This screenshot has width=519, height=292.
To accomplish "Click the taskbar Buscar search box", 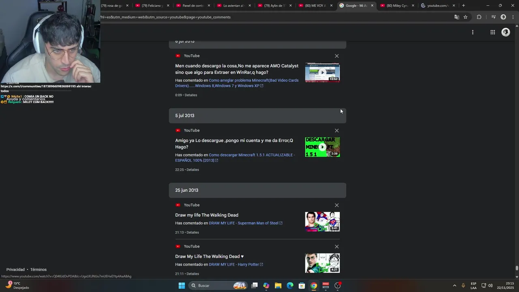I will (x=219, y=286).
